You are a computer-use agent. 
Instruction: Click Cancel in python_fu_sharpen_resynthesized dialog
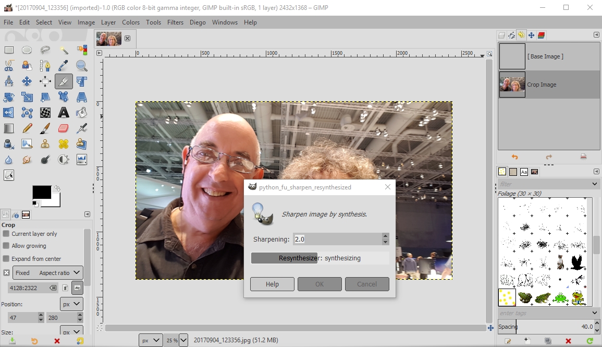coord(366,284)
